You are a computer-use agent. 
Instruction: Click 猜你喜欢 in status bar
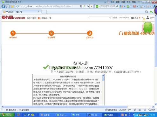coord(24,110)
